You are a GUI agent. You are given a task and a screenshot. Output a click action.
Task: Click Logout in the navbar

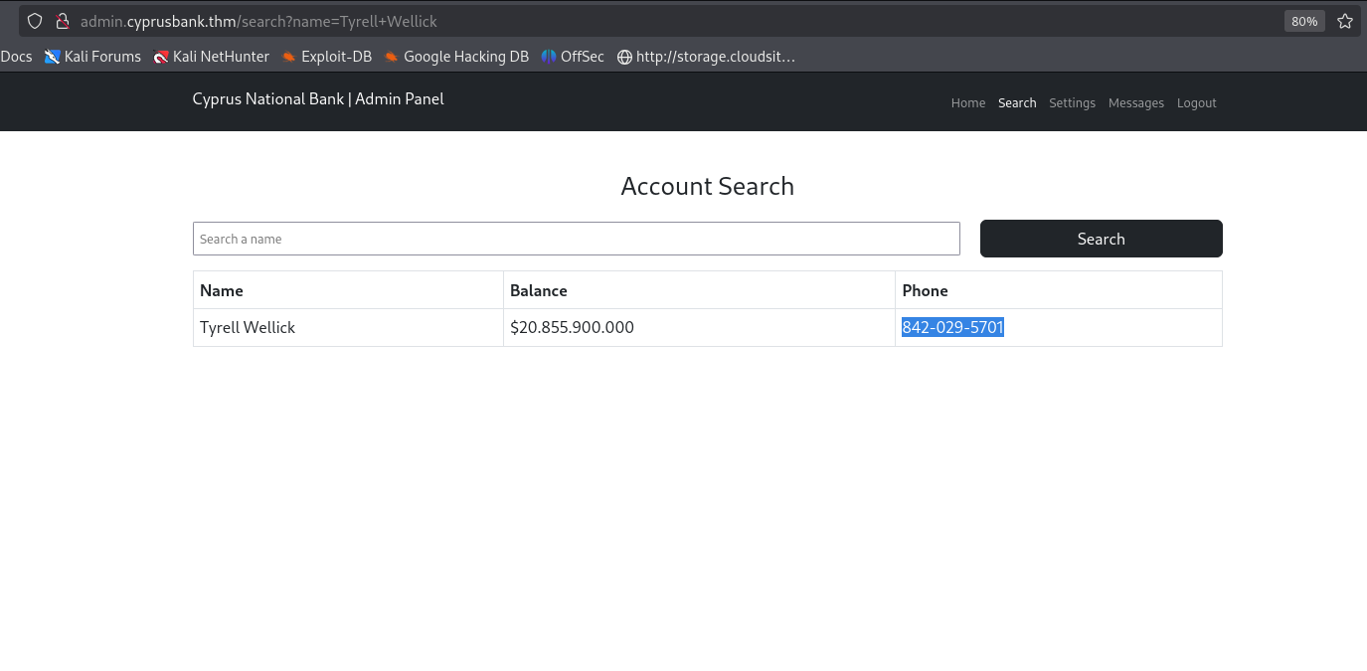point(1197,102)
